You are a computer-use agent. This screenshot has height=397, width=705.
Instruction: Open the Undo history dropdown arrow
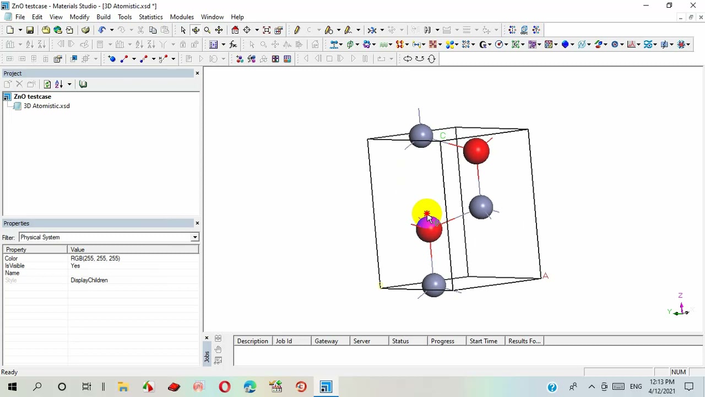[111, 30]
